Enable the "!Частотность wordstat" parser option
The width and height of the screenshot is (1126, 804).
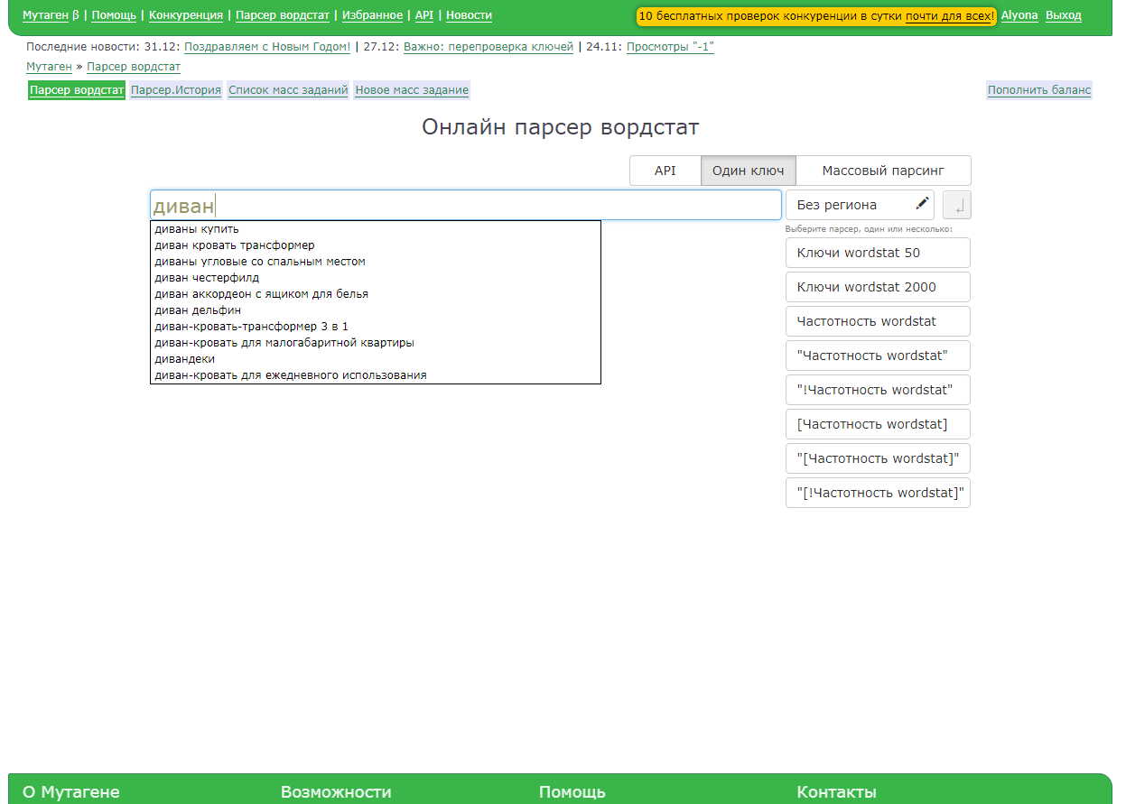tap(877, 390)
